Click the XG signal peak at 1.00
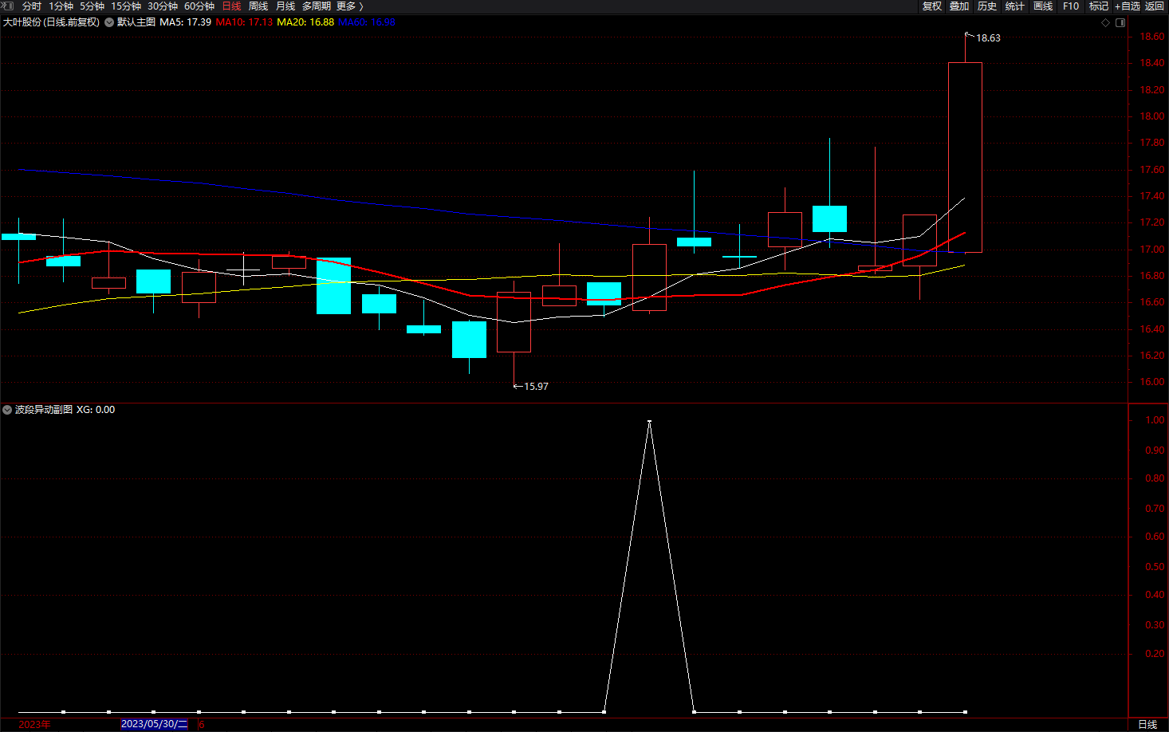 click(x=649, y=422)
